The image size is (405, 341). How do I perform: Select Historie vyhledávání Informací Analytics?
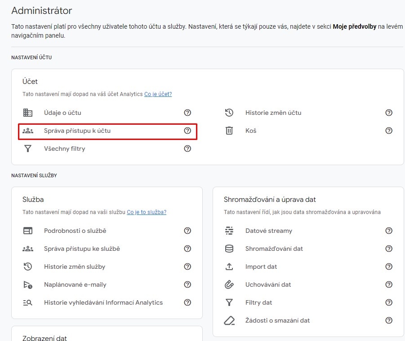point(103,302)
